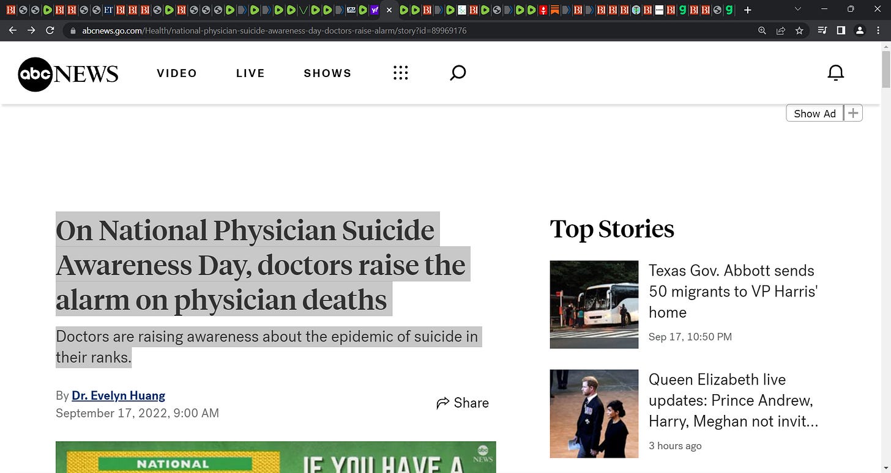Click the share-this-page icon in address bar
The image size is (891, 473).
click(x=781, y=31)
